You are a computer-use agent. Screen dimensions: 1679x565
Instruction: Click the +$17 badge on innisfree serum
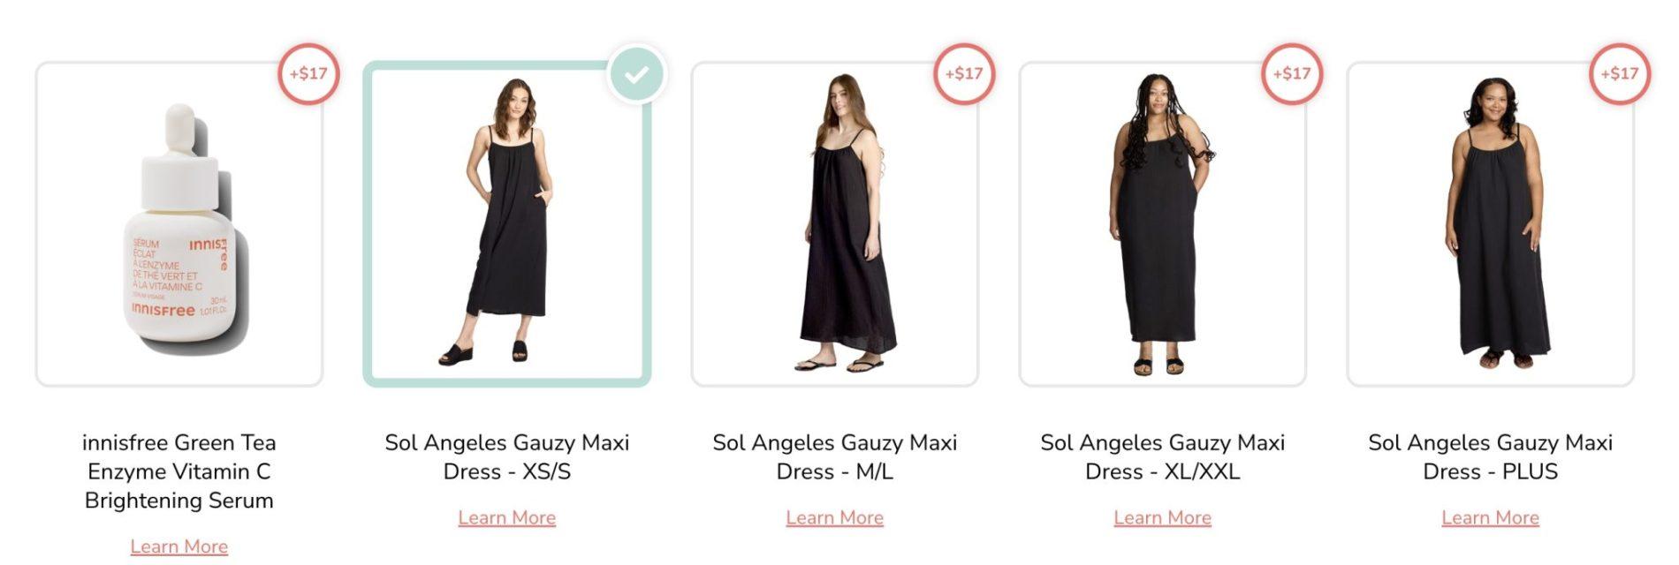[x=308, y=74]
